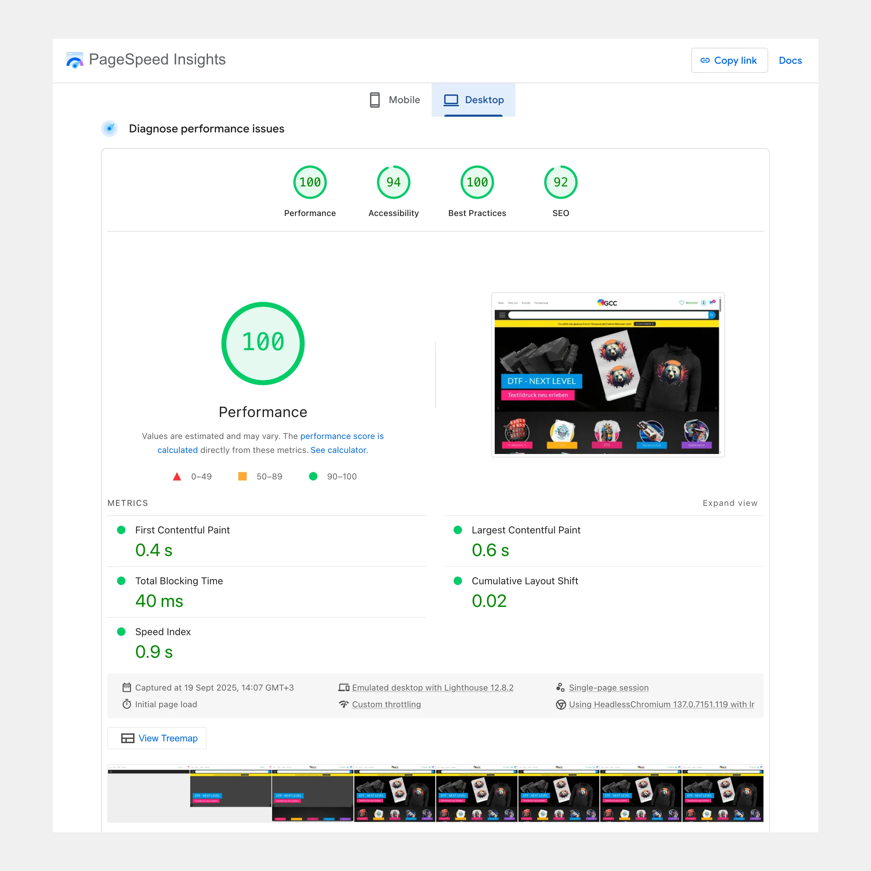Expand the Custom throttling details
Screen dimensions: 871x871
pos(386,705)
